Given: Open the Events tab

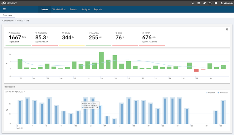Looking at the screenshot, I should point(73,9).
